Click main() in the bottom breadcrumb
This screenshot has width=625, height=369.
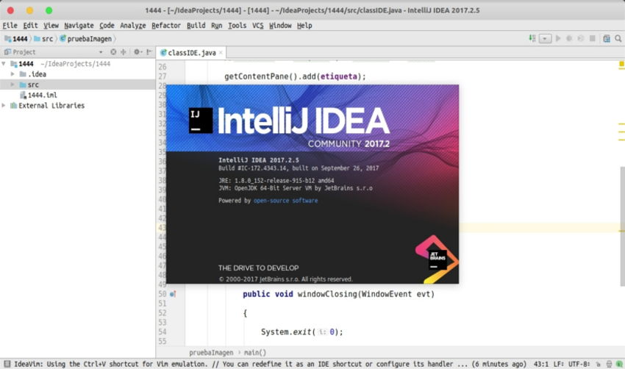coord(254,353)
